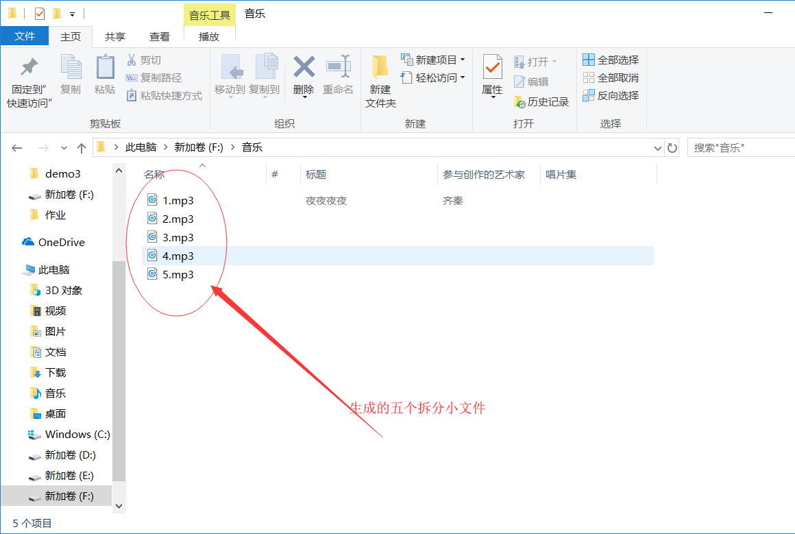This screenshot has height=534, width=795.
Task: Click the quick access toolbar new folder icon
Action: coord(58,14)
